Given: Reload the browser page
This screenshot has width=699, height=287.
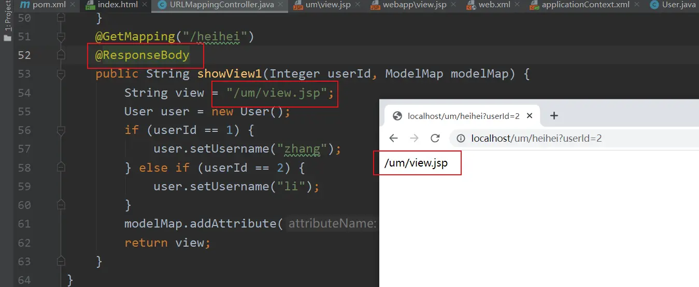Looking at the screenshot, I should (x=435, y=138).
